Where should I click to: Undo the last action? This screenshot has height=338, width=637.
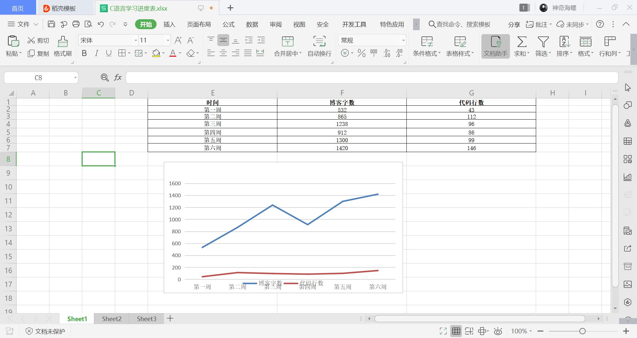pos(101,24)
